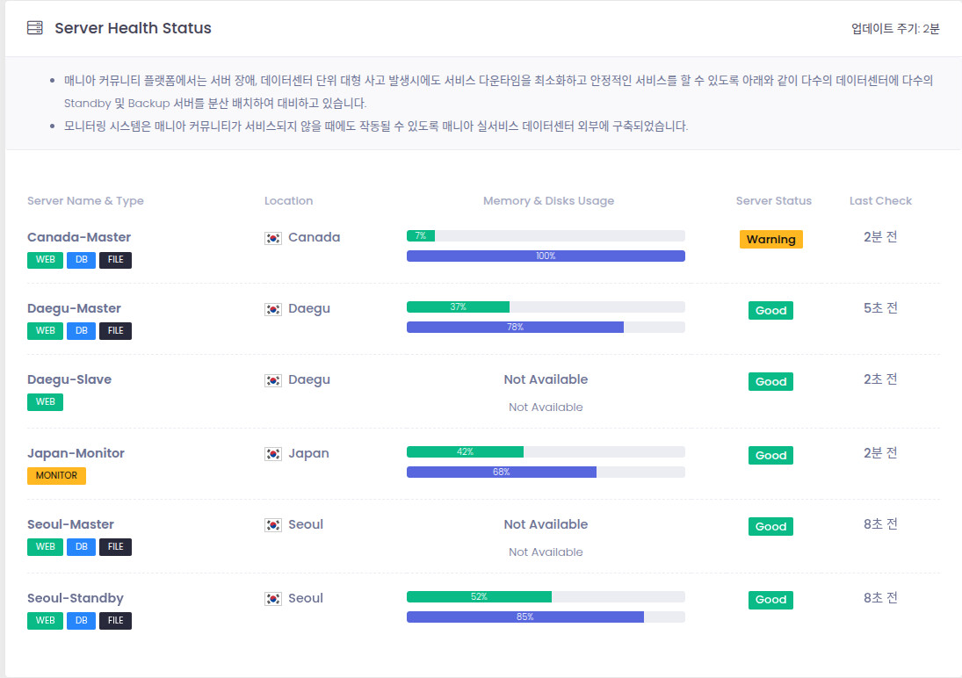Click the flag icon in Seoul-Standby row
The image size is (962, 678).
[x=273, y=599]
